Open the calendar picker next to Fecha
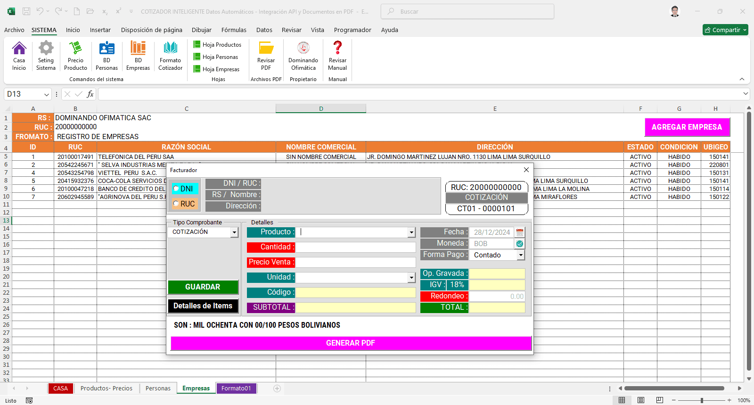Image resolution: width=754 pixels, height=405 pixels. point(520,232)
